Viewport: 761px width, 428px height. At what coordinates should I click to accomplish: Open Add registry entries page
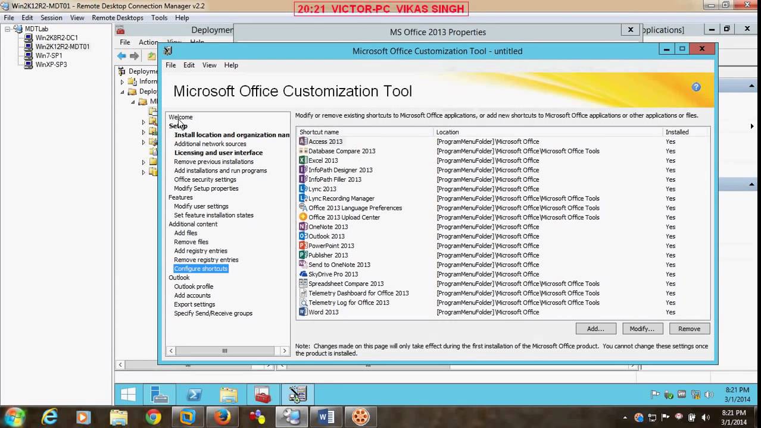pyautogui.click(x=201, y=251)
